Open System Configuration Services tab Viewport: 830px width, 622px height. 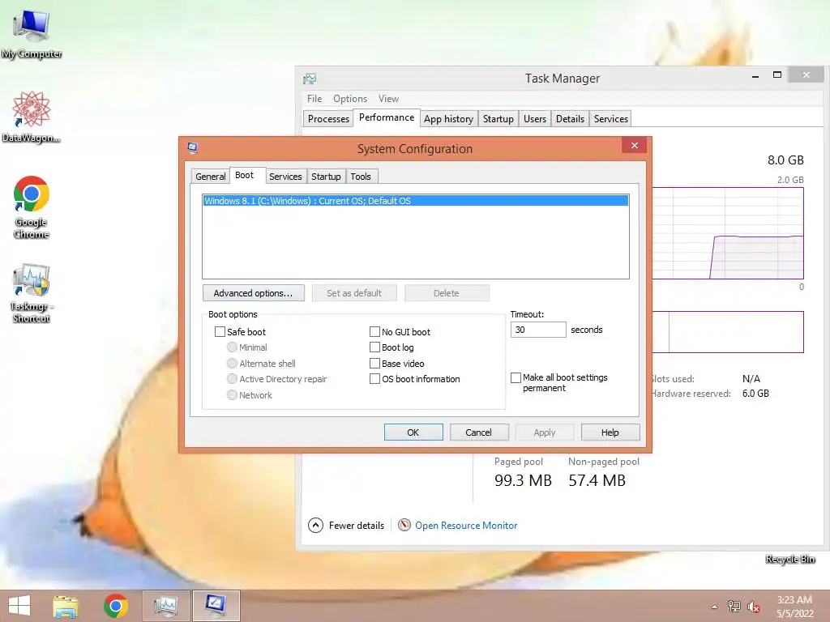(285, 177)
